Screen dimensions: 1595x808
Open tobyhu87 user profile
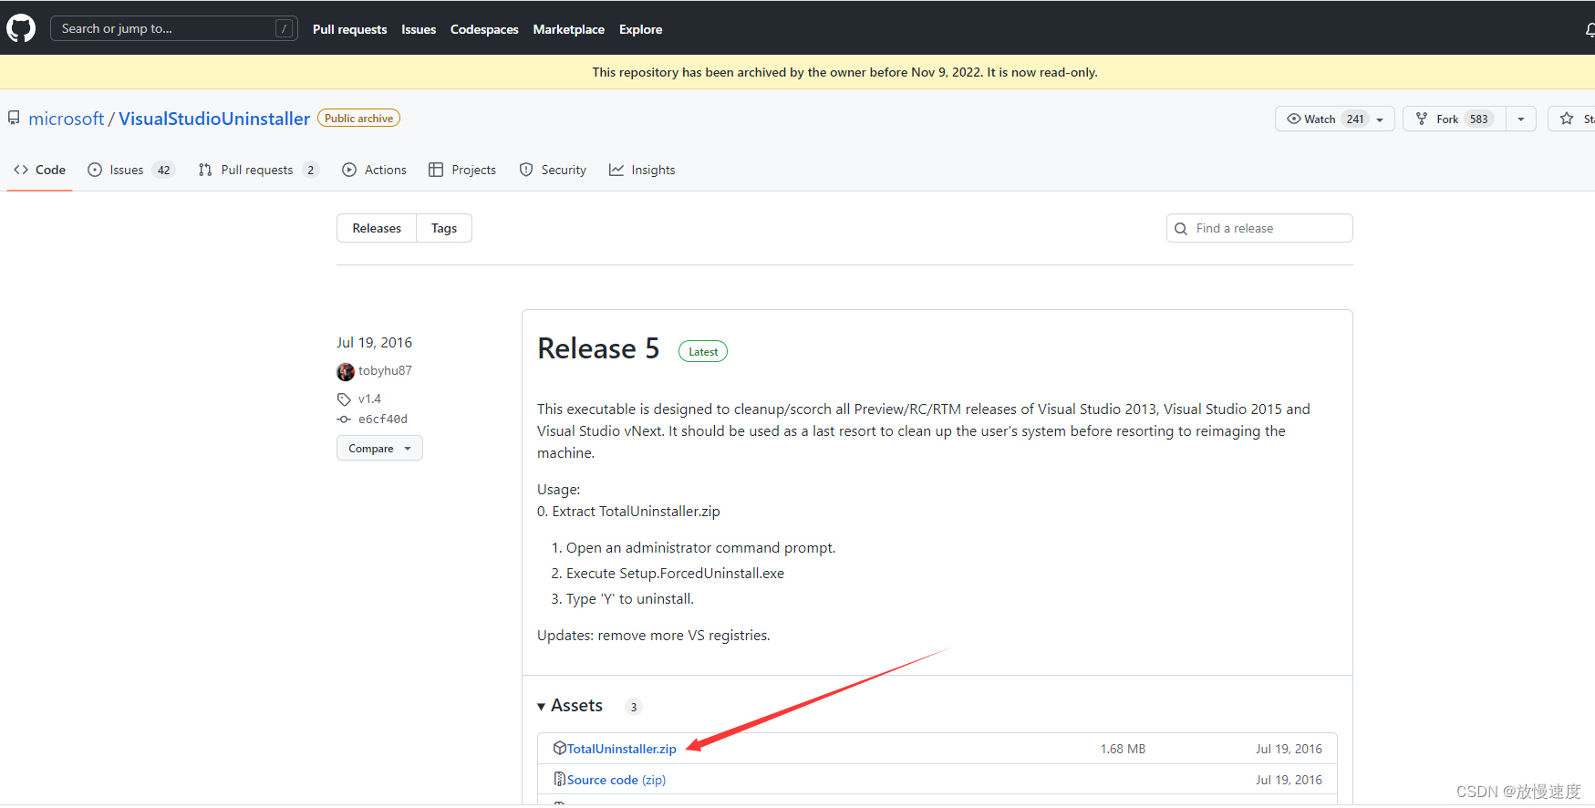click(385, 370)
